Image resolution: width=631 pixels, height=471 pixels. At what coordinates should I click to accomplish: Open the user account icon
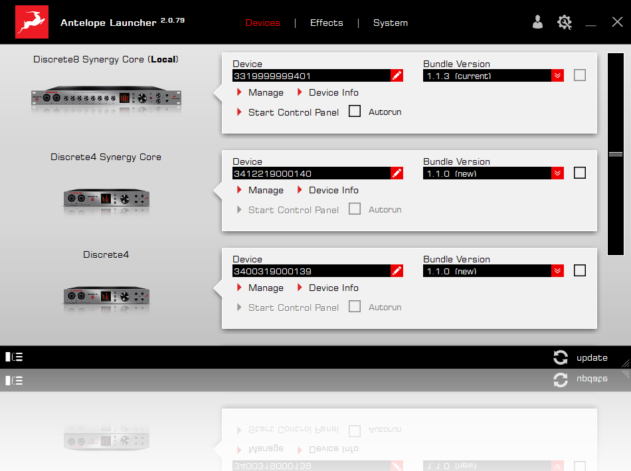(x=537, y=22)
